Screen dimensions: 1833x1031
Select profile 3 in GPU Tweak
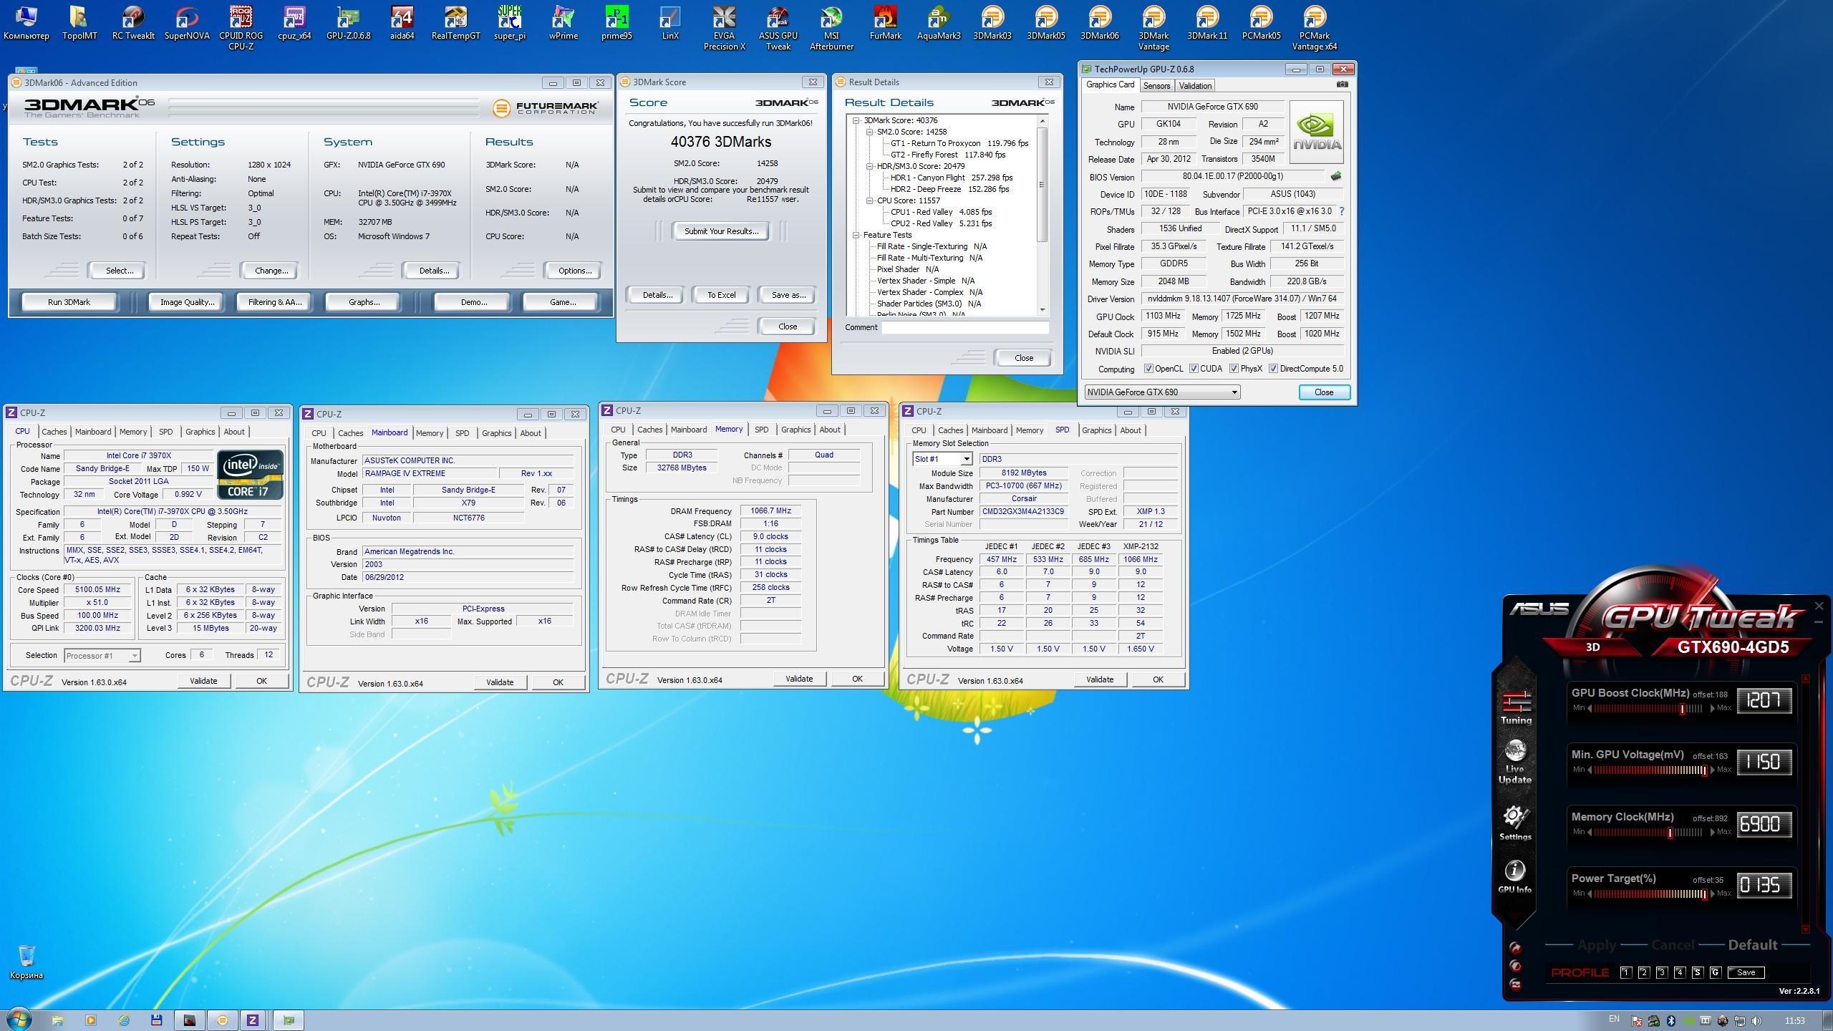tap(1661, 972)
